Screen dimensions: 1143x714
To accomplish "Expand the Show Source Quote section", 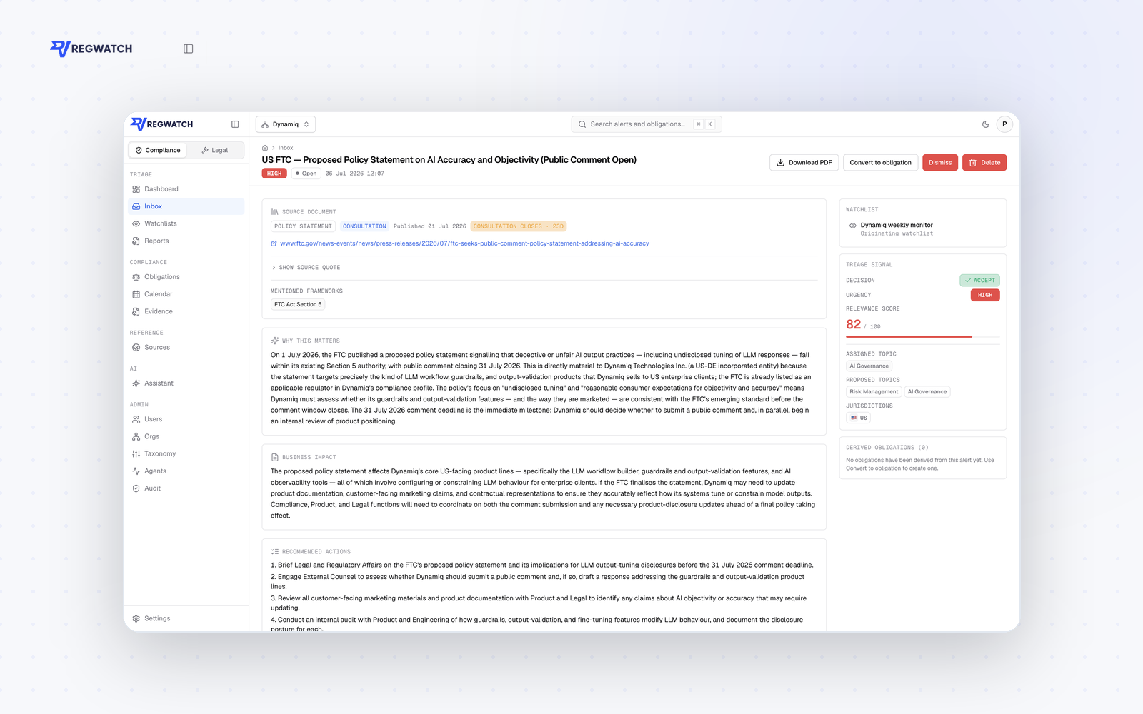I will click(306, 268).
